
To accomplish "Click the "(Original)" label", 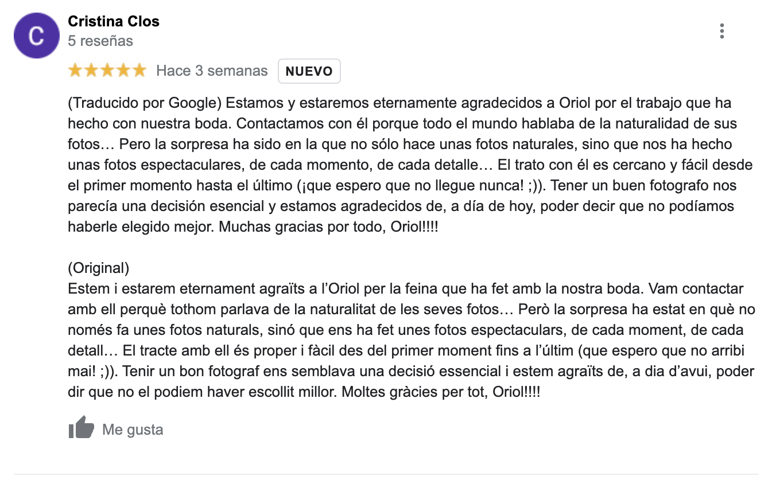I will tap(98, 268).
